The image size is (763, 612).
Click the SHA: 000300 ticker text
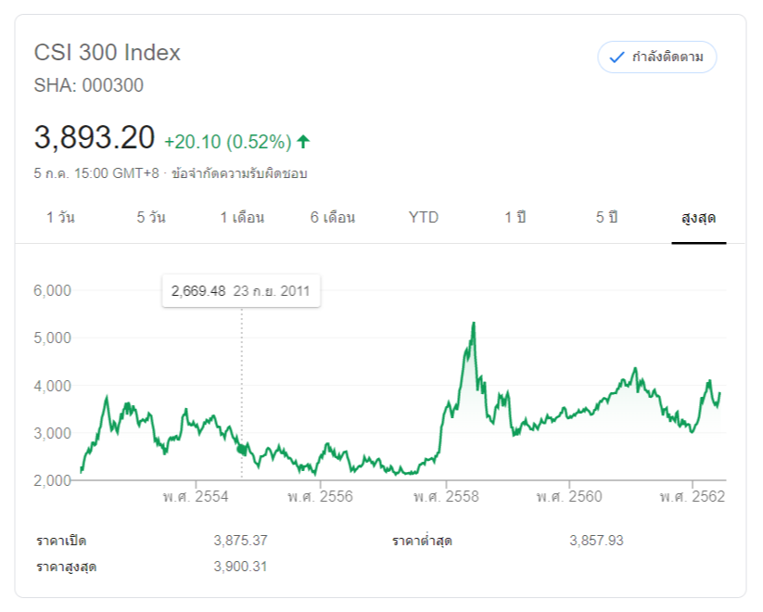click(89, 85)
